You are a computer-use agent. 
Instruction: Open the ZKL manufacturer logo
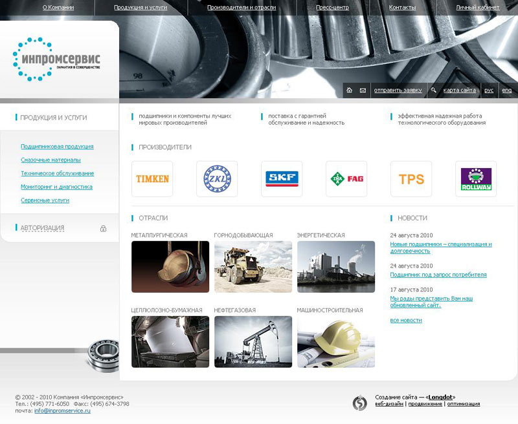click(x=217, y=179)
